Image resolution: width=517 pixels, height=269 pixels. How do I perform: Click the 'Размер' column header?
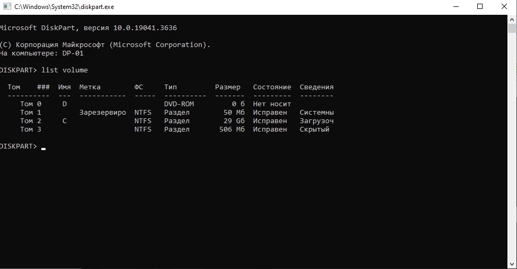227,87
